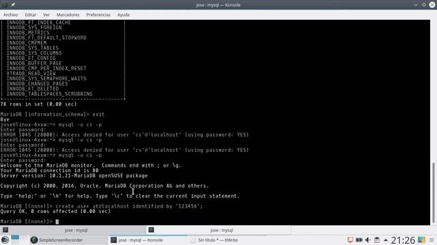Click the red display tray icon
Viewport: 437px width, 245px height.
coord(350,240)
